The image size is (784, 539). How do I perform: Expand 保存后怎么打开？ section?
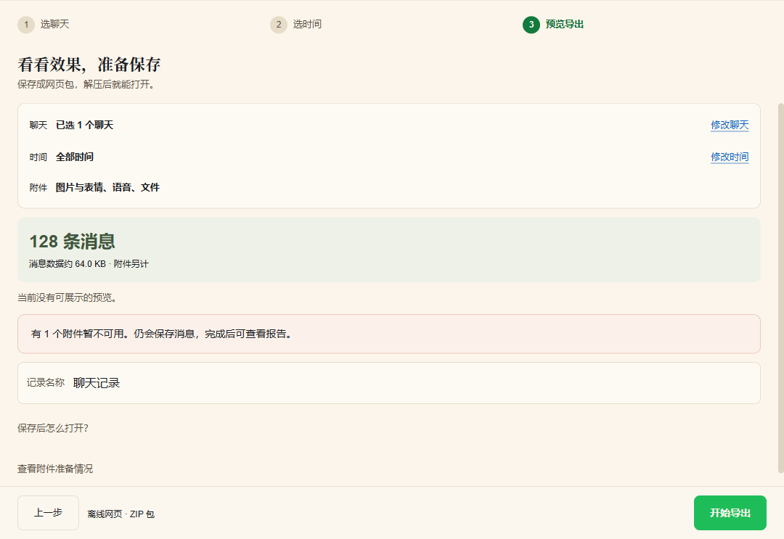point(53,428)
